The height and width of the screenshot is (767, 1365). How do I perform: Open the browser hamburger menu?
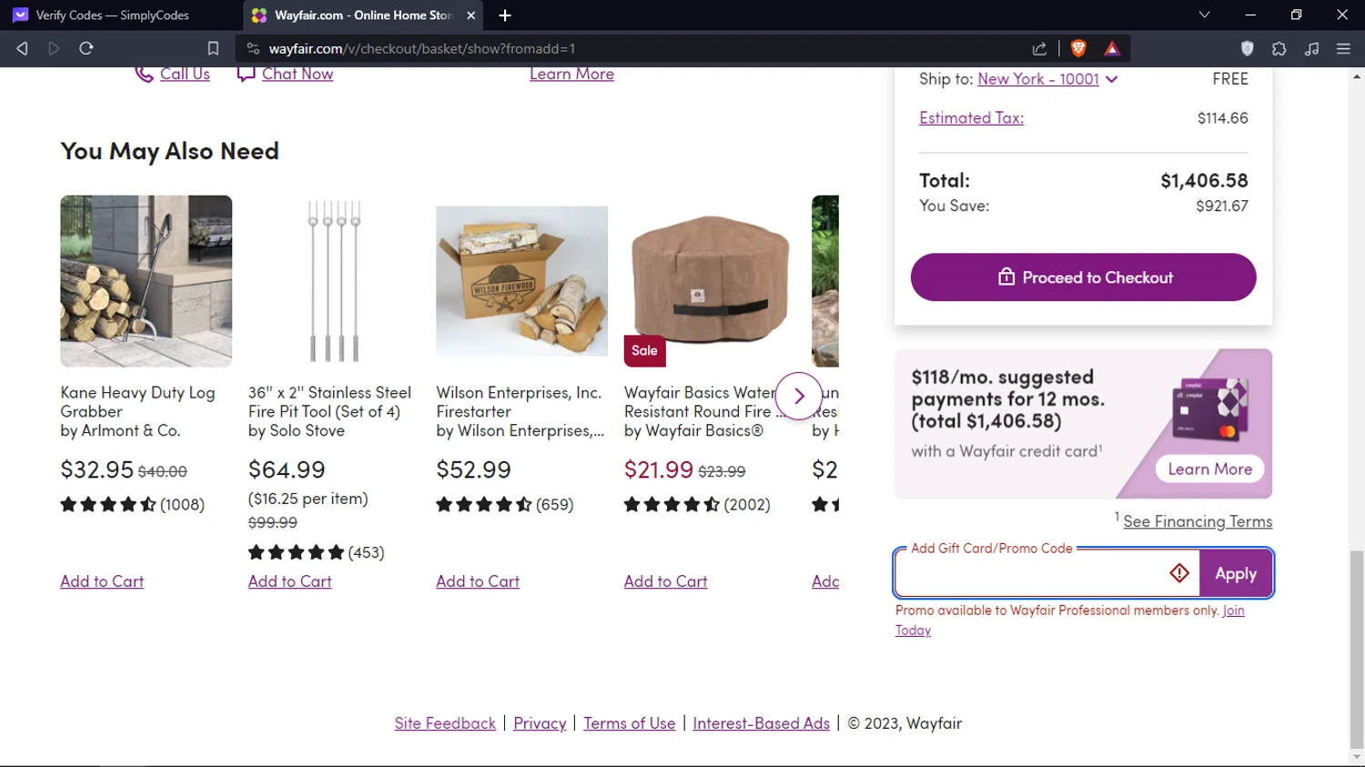coord(1343,48)
